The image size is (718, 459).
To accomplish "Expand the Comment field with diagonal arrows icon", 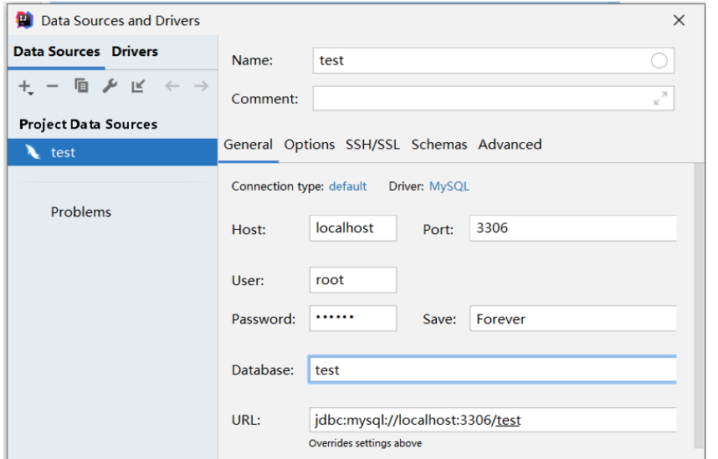I will click(661, 99).
